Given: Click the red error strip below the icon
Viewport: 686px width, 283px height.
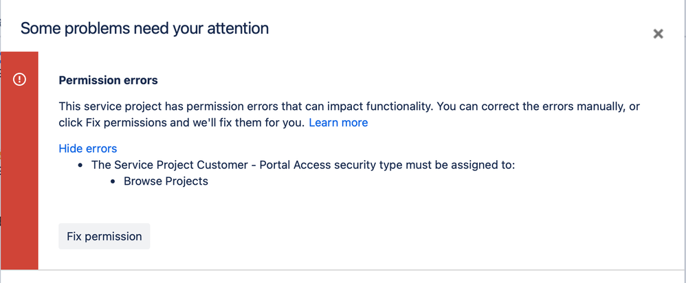Looking at the screenshot, I should 19,183.
